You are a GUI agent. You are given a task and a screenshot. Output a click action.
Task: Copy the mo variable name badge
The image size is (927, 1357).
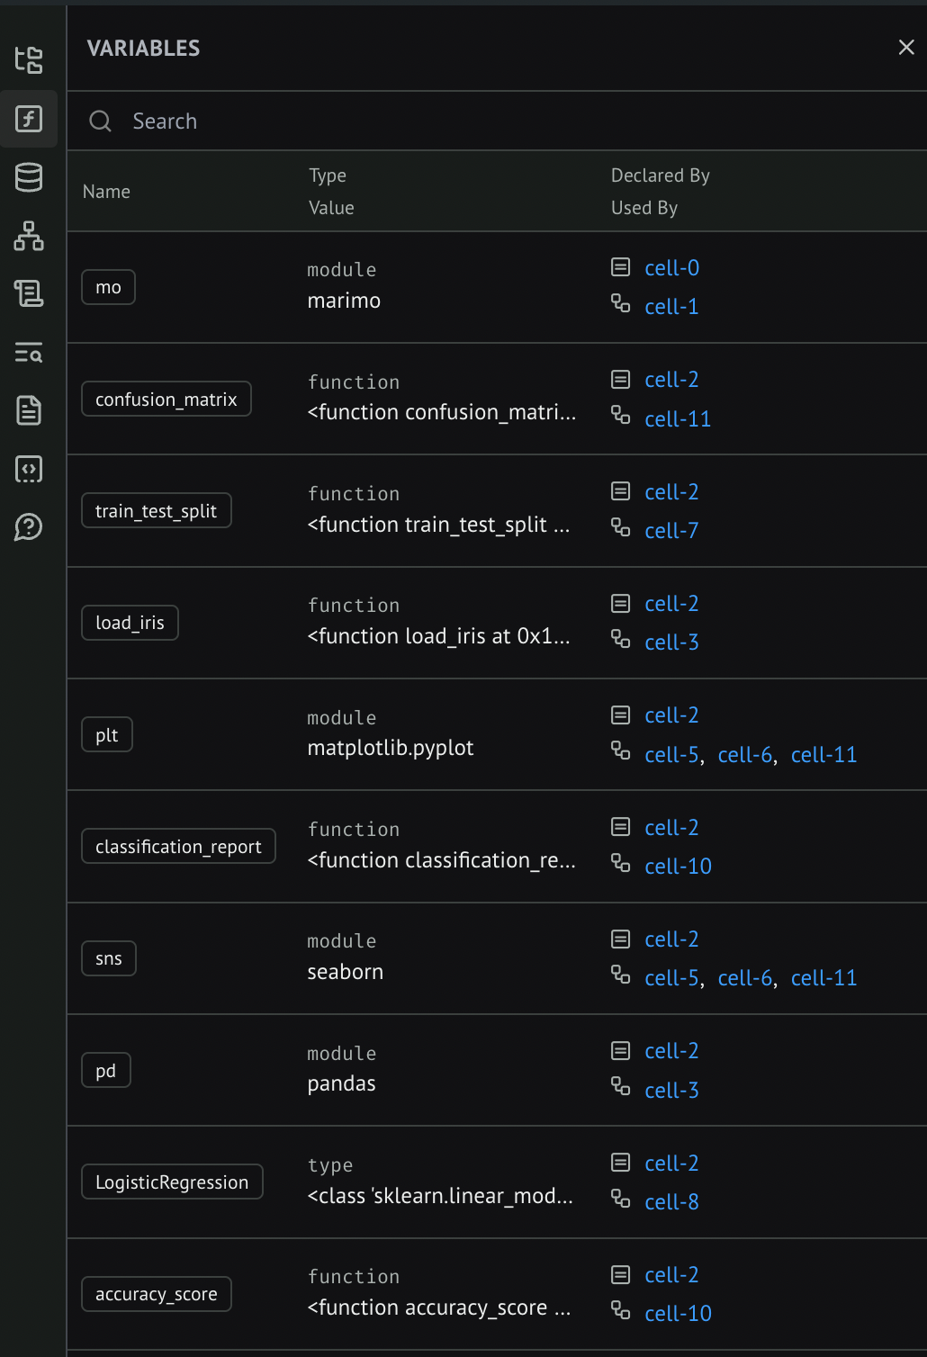(109, 287)
